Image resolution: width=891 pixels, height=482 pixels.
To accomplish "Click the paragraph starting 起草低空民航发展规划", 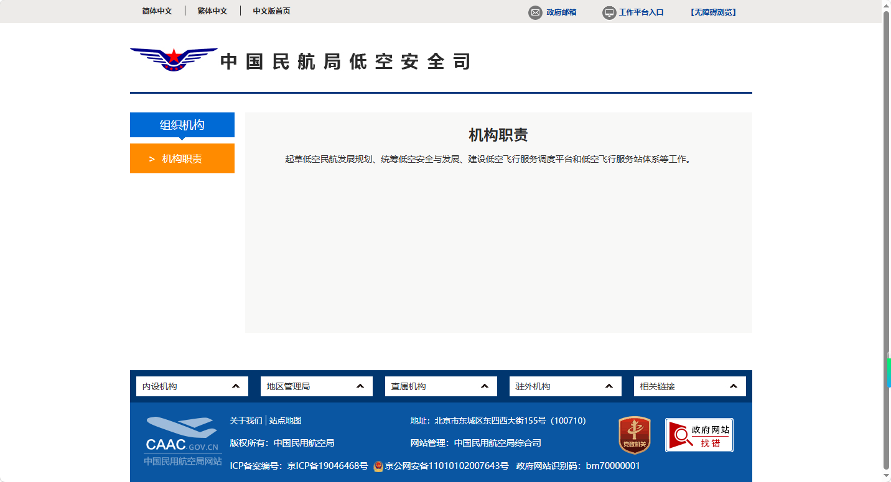I will [x=488, y=159].
